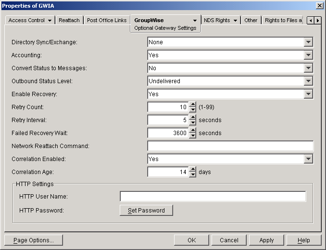Cancel the properties dialog
326x250 pixels.
tap(229, 240)
